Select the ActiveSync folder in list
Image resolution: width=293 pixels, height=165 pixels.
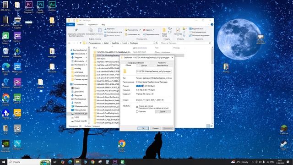point(101,59)
